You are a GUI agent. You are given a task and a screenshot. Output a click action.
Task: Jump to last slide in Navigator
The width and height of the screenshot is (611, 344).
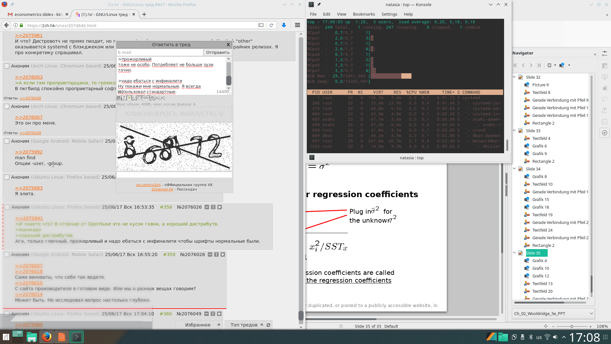539,65
